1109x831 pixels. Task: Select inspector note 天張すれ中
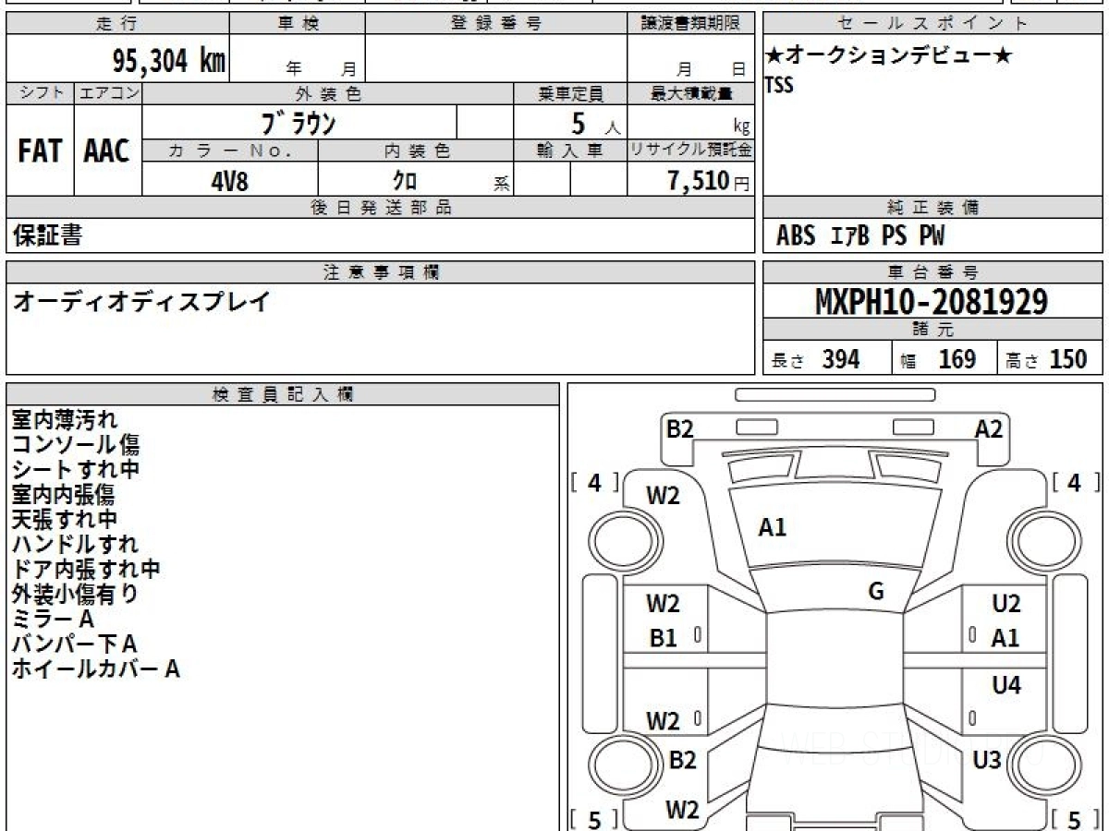click(65, 520)
